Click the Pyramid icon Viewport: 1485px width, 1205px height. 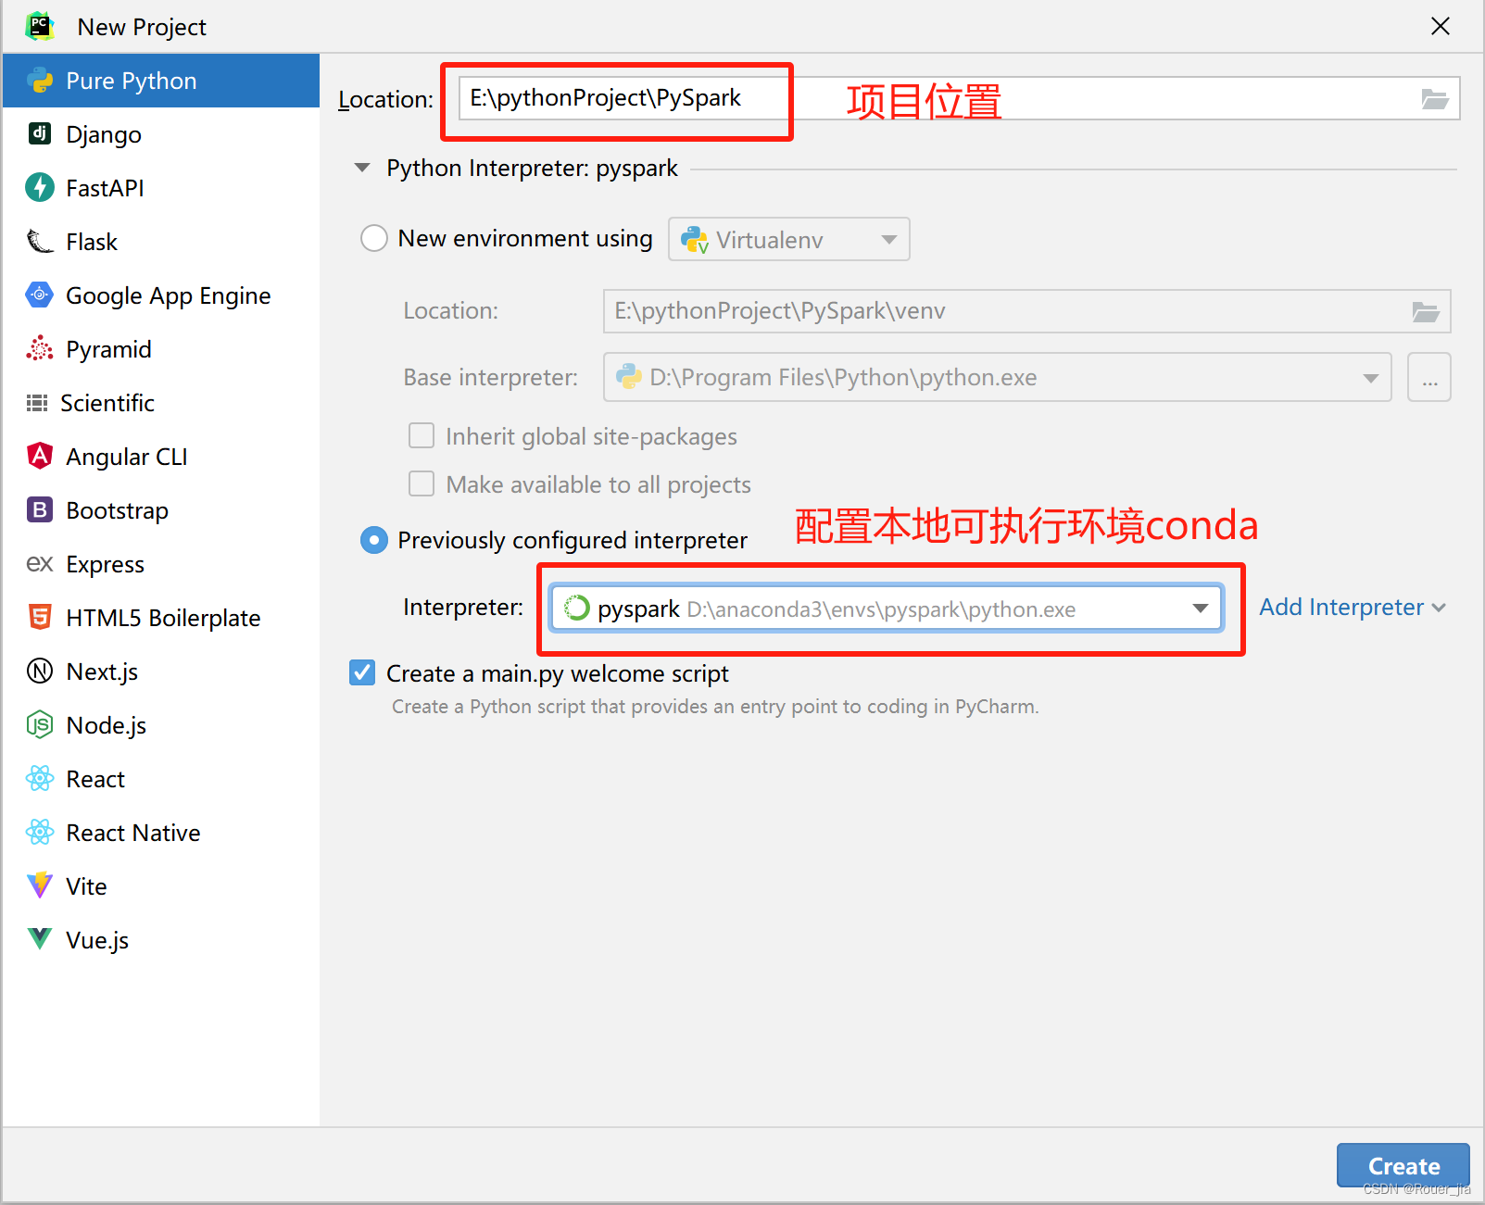click(40, 348)
